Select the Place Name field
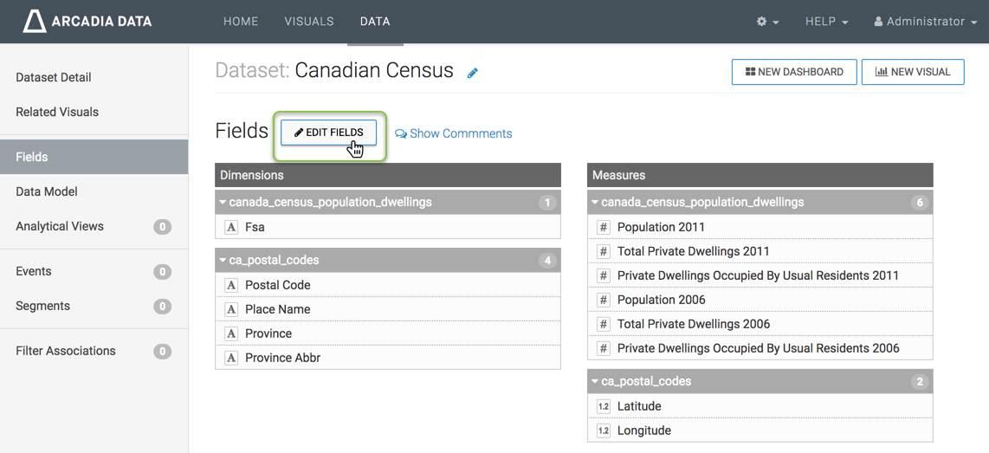Screen dimensions: 989x453 point(388,309)
